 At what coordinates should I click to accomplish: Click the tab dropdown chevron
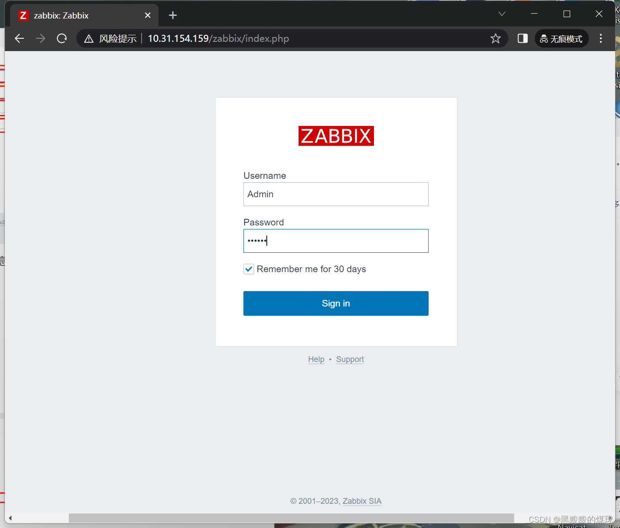(501, 14)
